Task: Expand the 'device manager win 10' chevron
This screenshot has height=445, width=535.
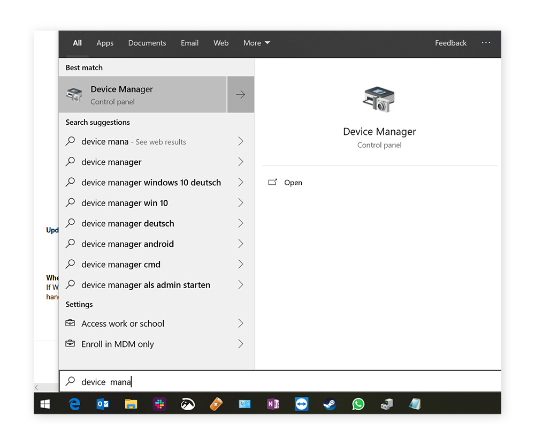Action: point(241,202)
